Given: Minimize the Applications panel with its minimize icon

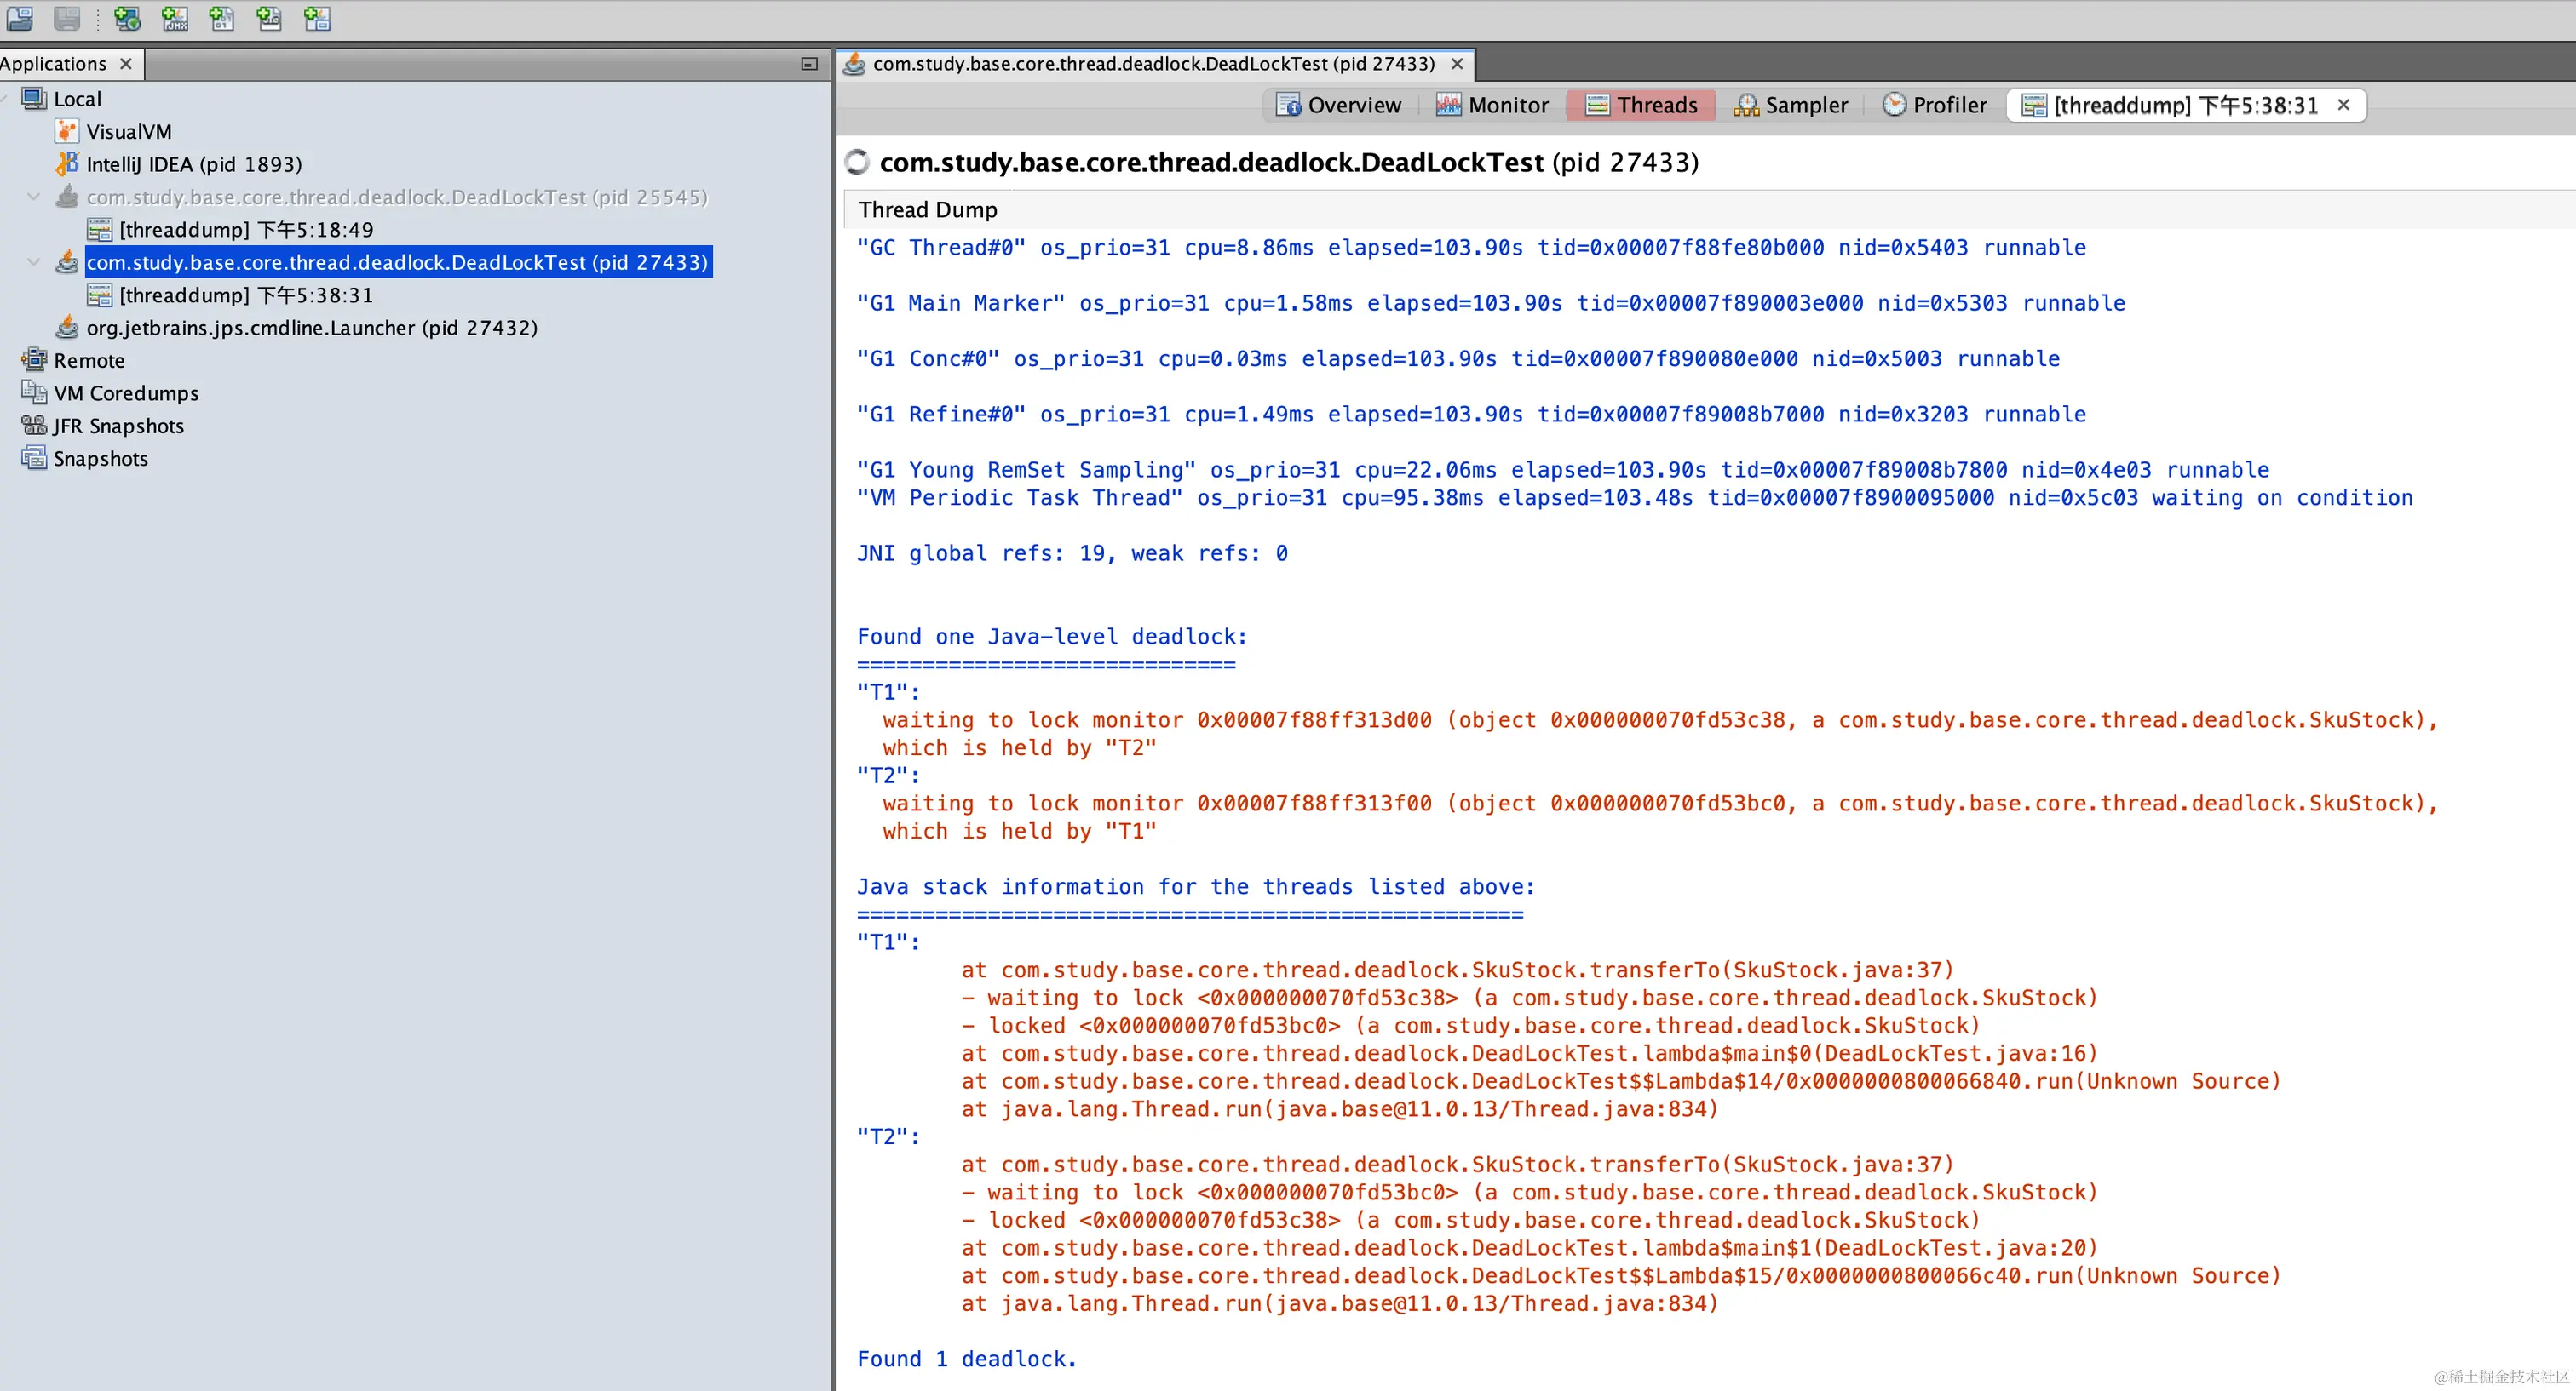Looking at the screenshot, I should point(809,64).
